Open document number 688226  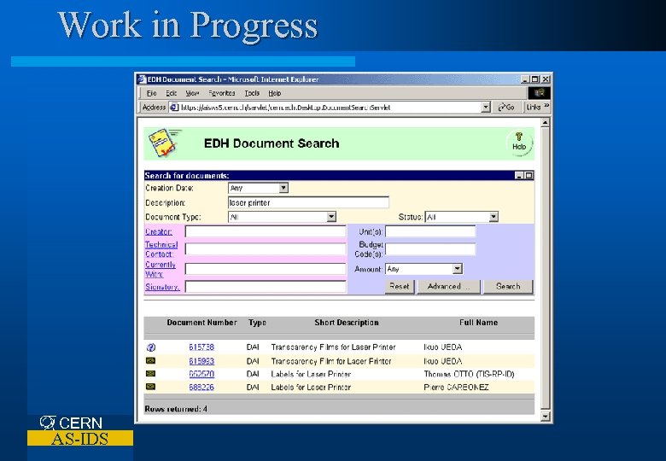[x=202, y=387]
